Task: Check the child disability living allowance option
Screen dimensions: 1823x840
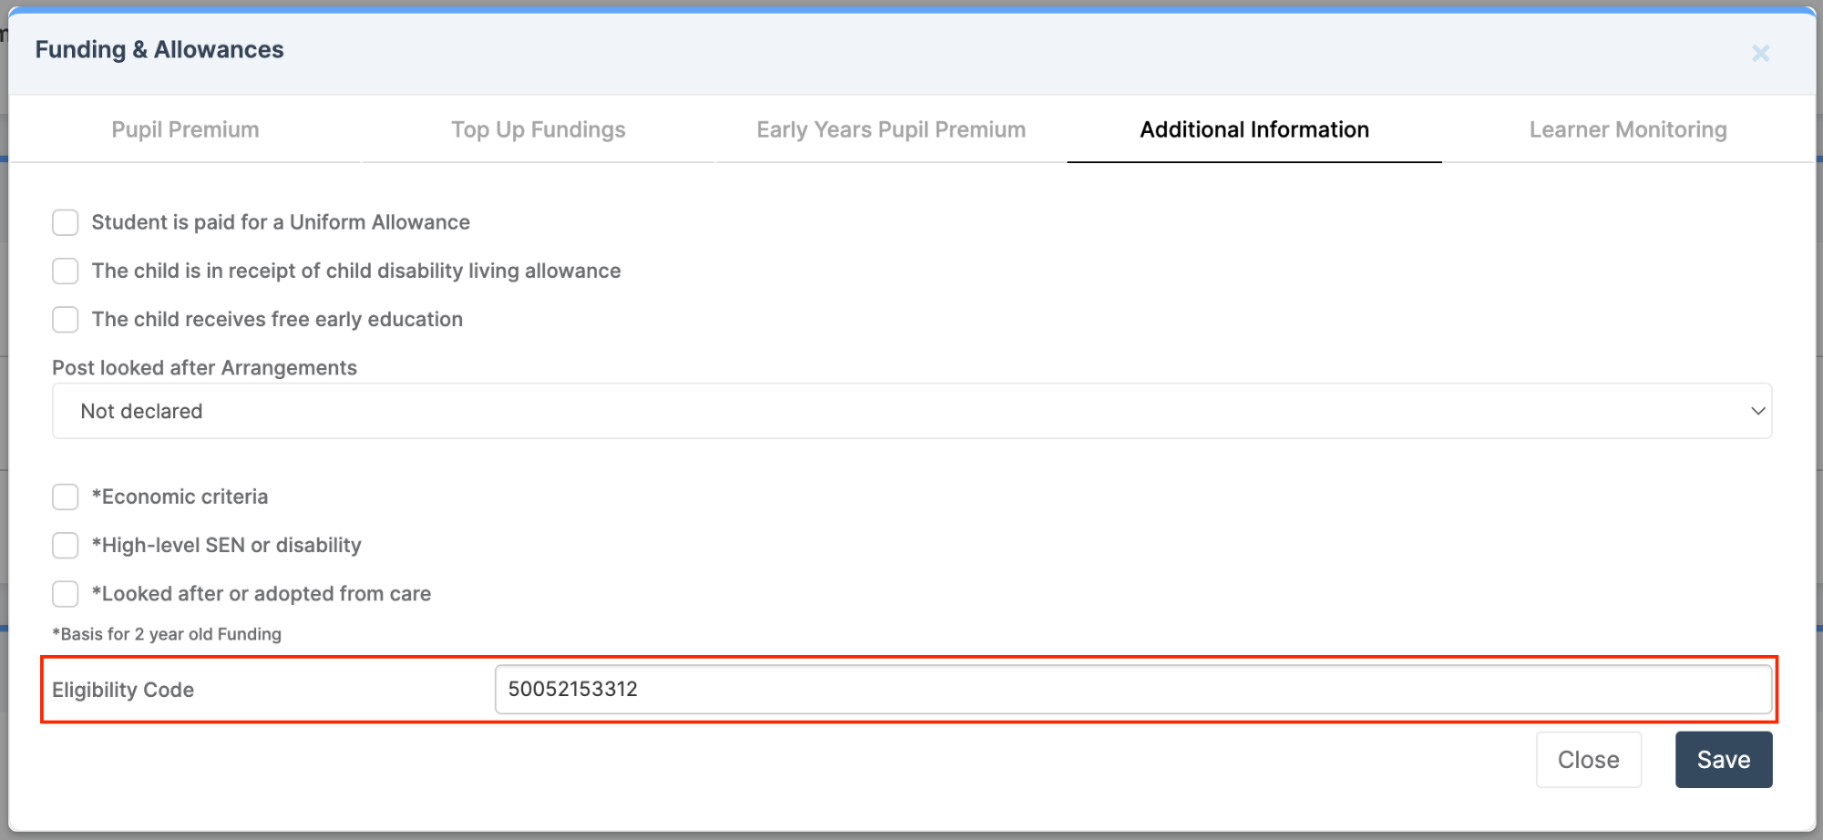Action: tap(65, 271)
